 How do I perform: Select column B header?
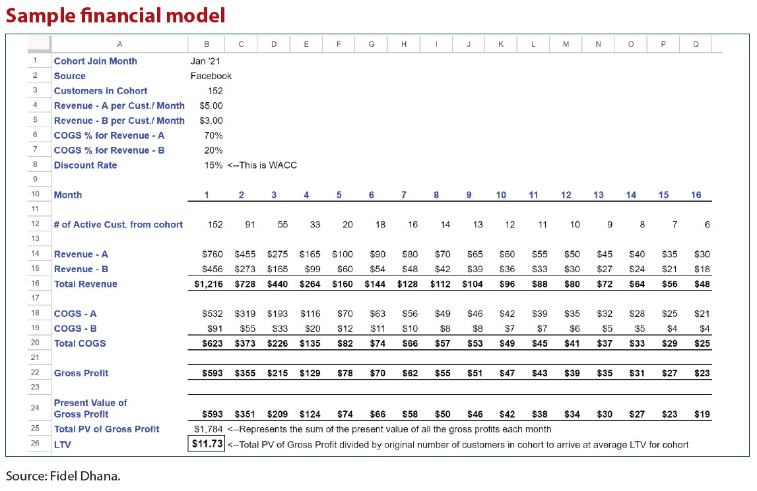(207, 44)
